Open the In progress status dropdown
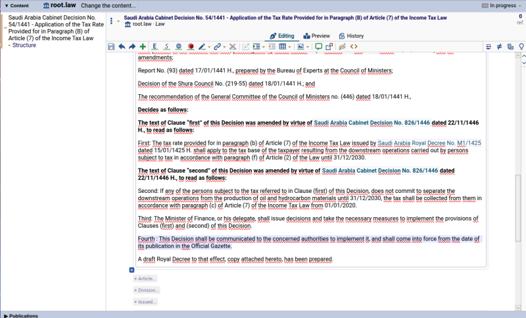This screenshot has width=526, height=318. tap(502, 5)
